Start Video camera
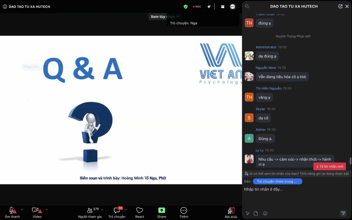 pos(37,213)
